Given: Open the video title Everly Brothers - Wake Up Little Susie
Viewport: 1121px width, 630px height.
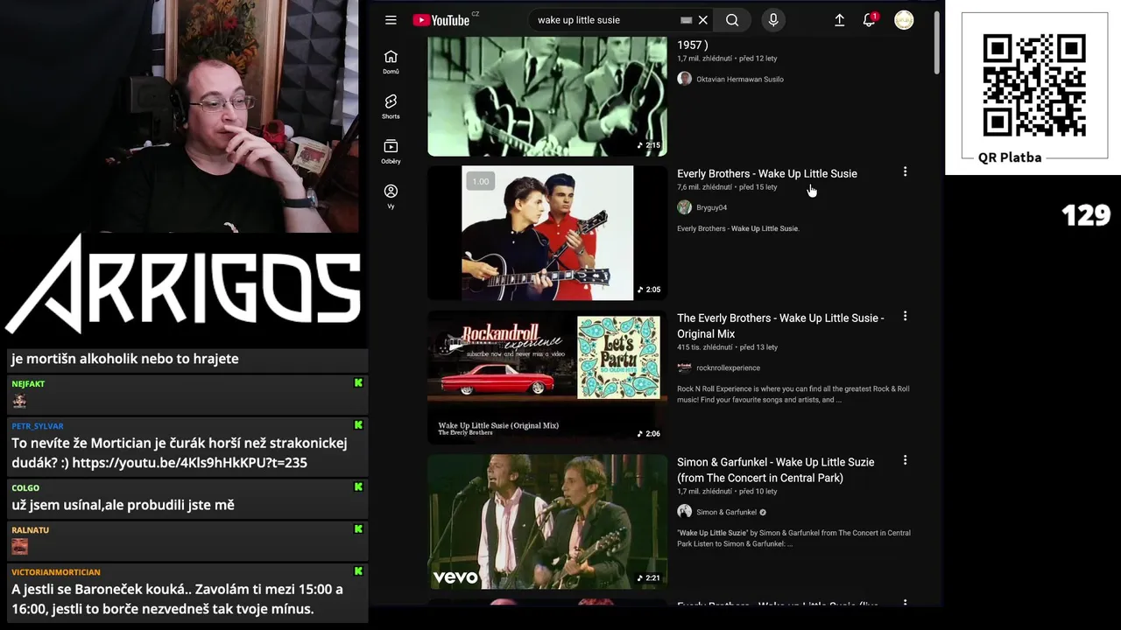Looking at the screenshot, I should [767, 173].
